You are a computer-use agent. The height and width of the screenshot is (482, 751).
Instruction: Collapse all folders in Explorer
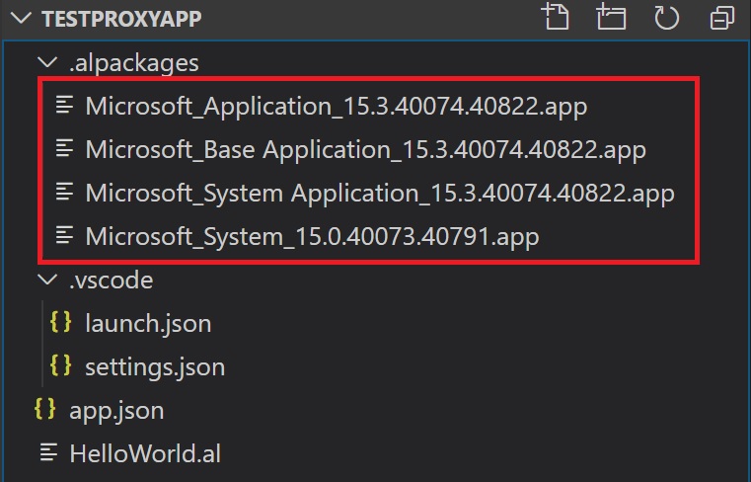pyautogui.click(x=722, y=18)
